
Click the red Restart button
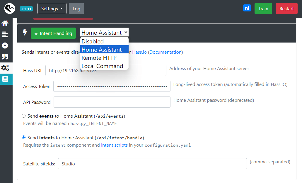click(286, 9)
